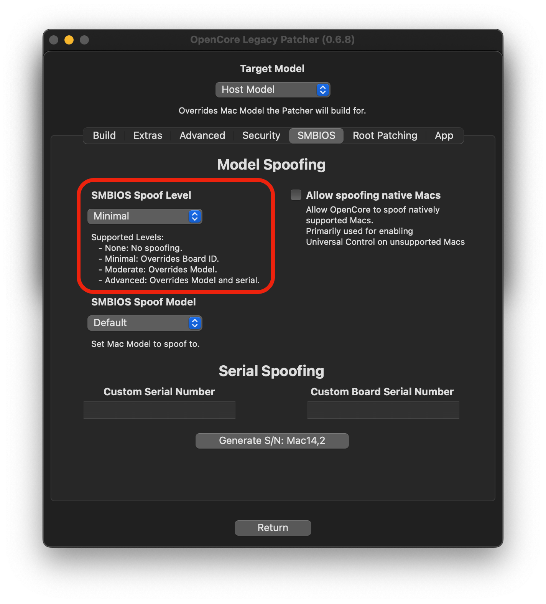Open the Extras tab
Image resolution: width=546 pixels, height=604 pixels.
(x=148, y=136)
